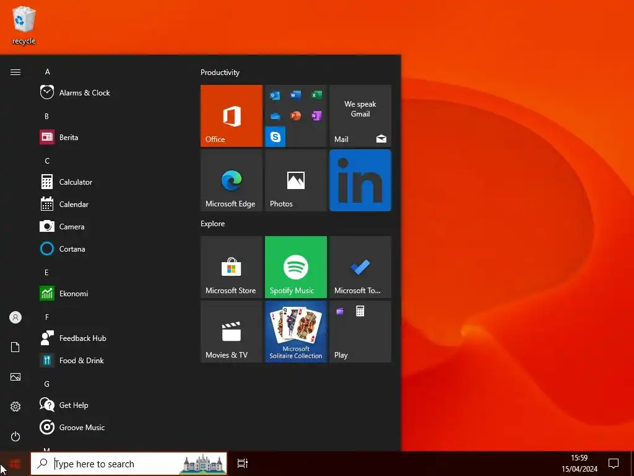Jump to letter B index
The image size is (634, 476).
click(47, 116)
